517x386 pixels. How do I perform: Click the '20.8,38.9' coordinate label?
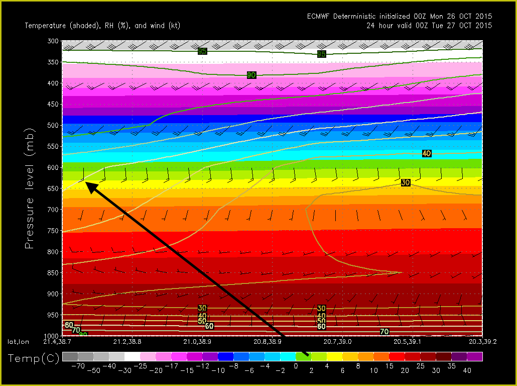point(268,342)
